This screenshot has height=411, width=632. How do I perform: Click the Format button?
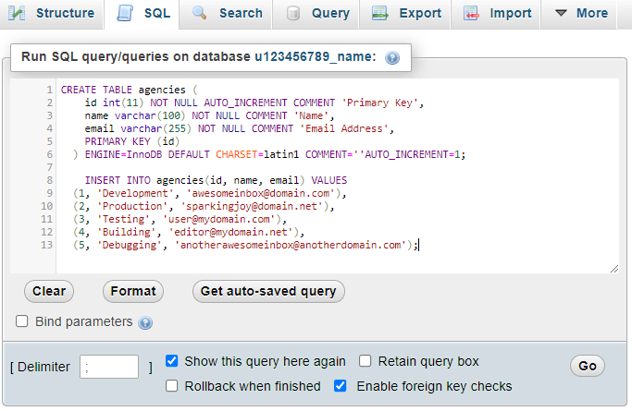(132, 291)
